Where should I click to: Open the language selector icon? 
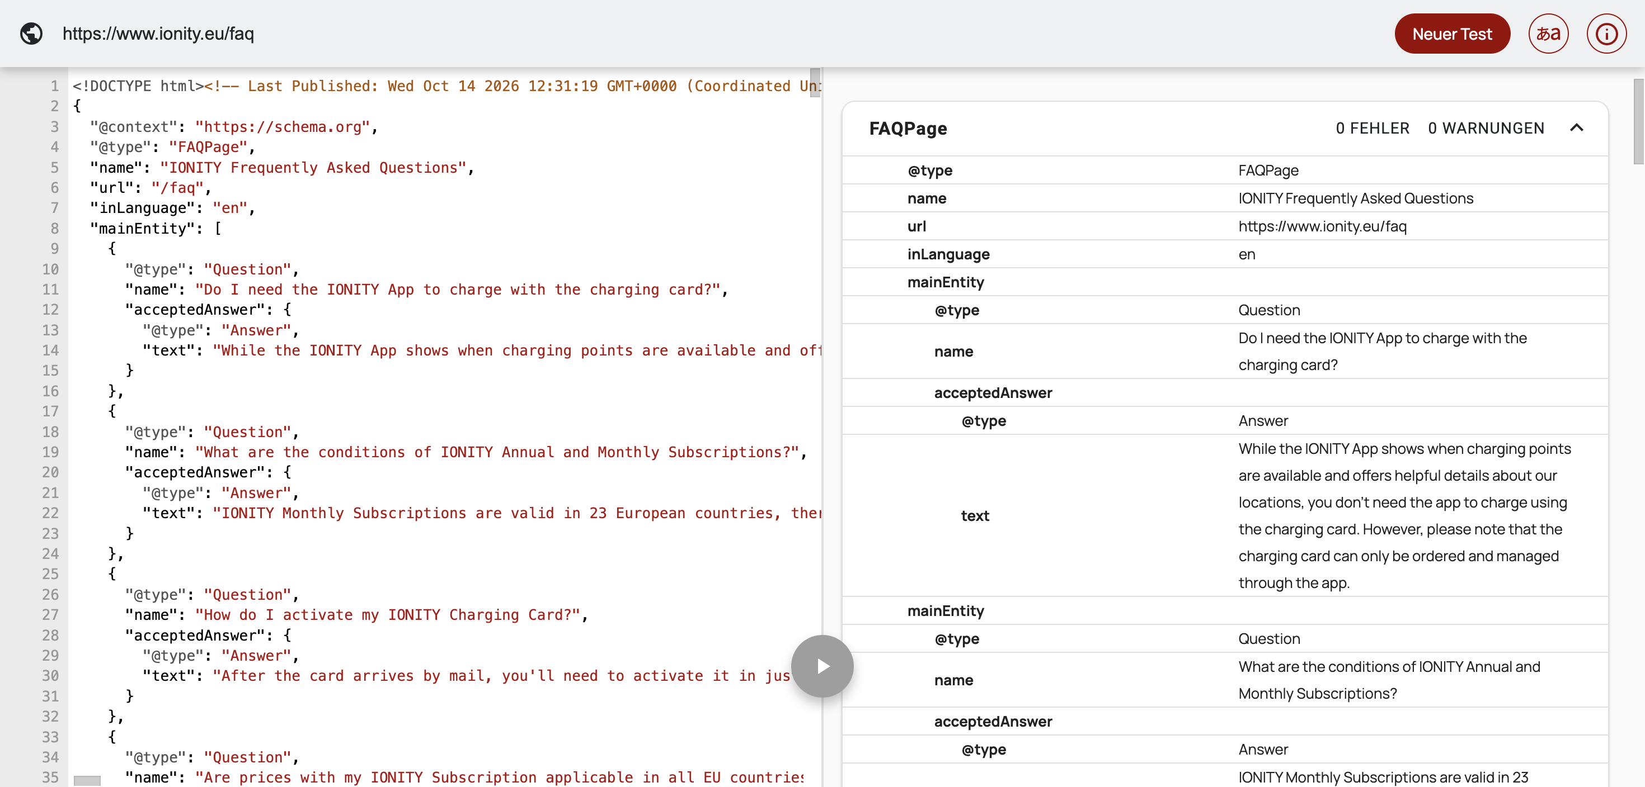coord(1548,34)
